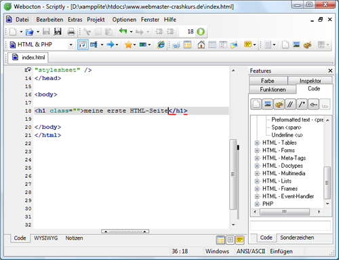
Task: Click the Open file folder icon
Action: (x=29, y=32)
